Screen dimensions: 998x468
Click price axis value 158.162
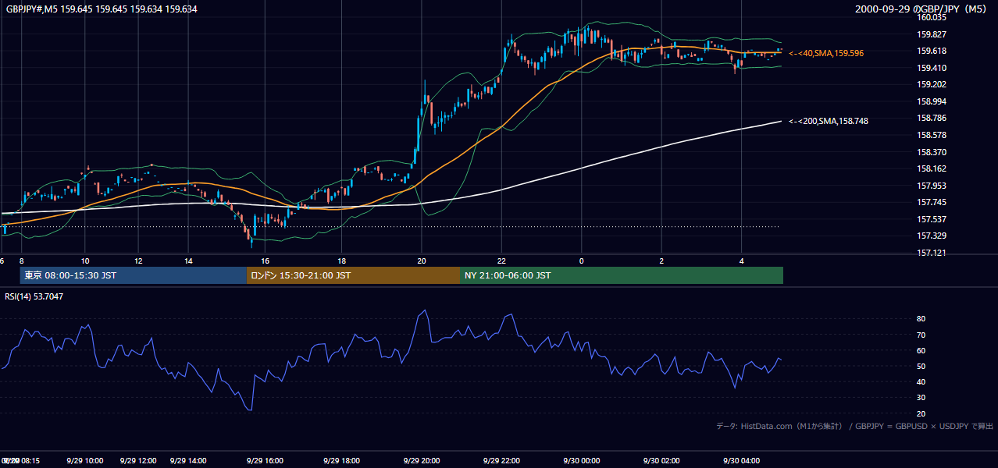point(932,168)
